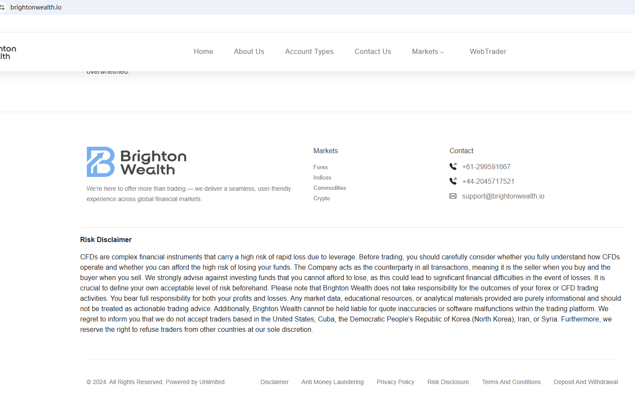Read the Risk Disclosure page

(x=448, y=382)
